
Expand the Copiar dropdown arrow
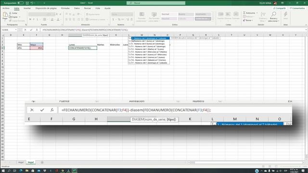click(20, 17)
